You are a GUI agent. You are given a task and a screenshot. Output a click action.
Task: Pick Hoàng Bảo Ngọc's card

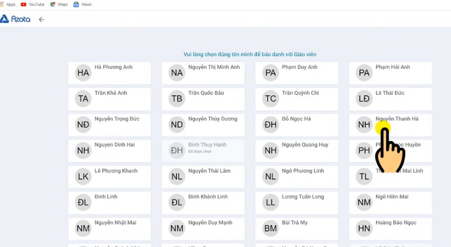[390, 228]
